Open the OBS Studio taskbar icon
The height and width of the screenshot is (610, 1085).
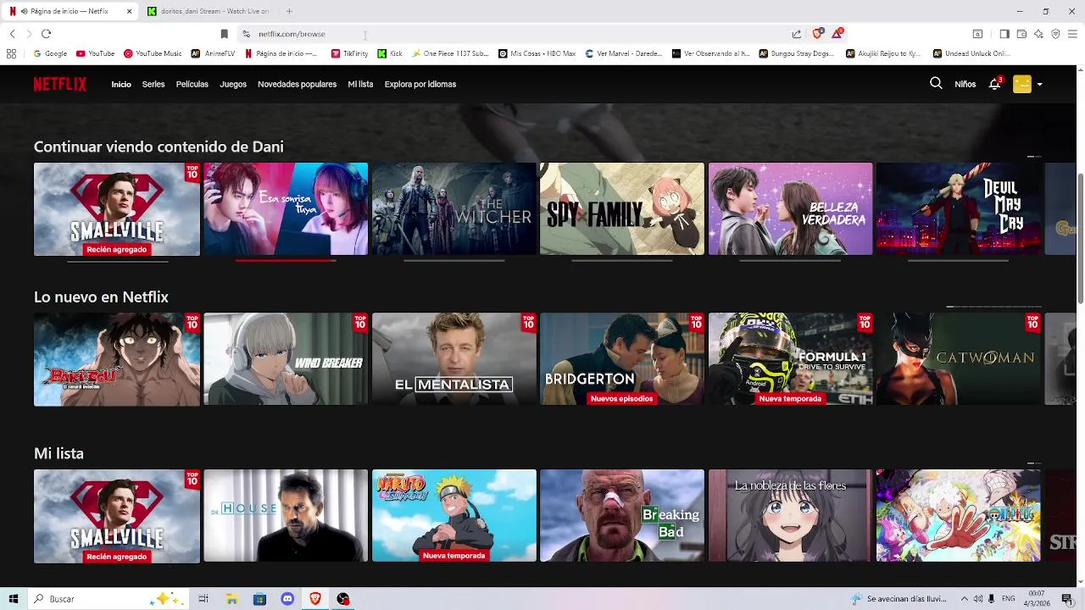(x=343, y=599)
